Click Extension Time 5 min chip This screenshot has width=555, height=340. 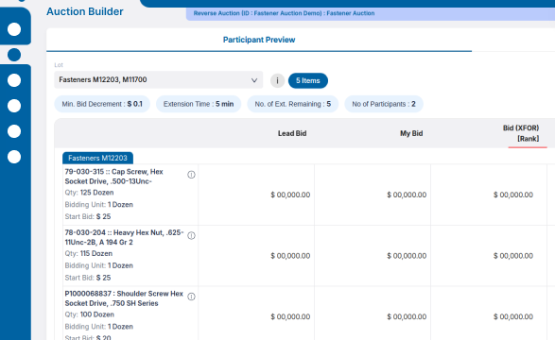point(199,104)
